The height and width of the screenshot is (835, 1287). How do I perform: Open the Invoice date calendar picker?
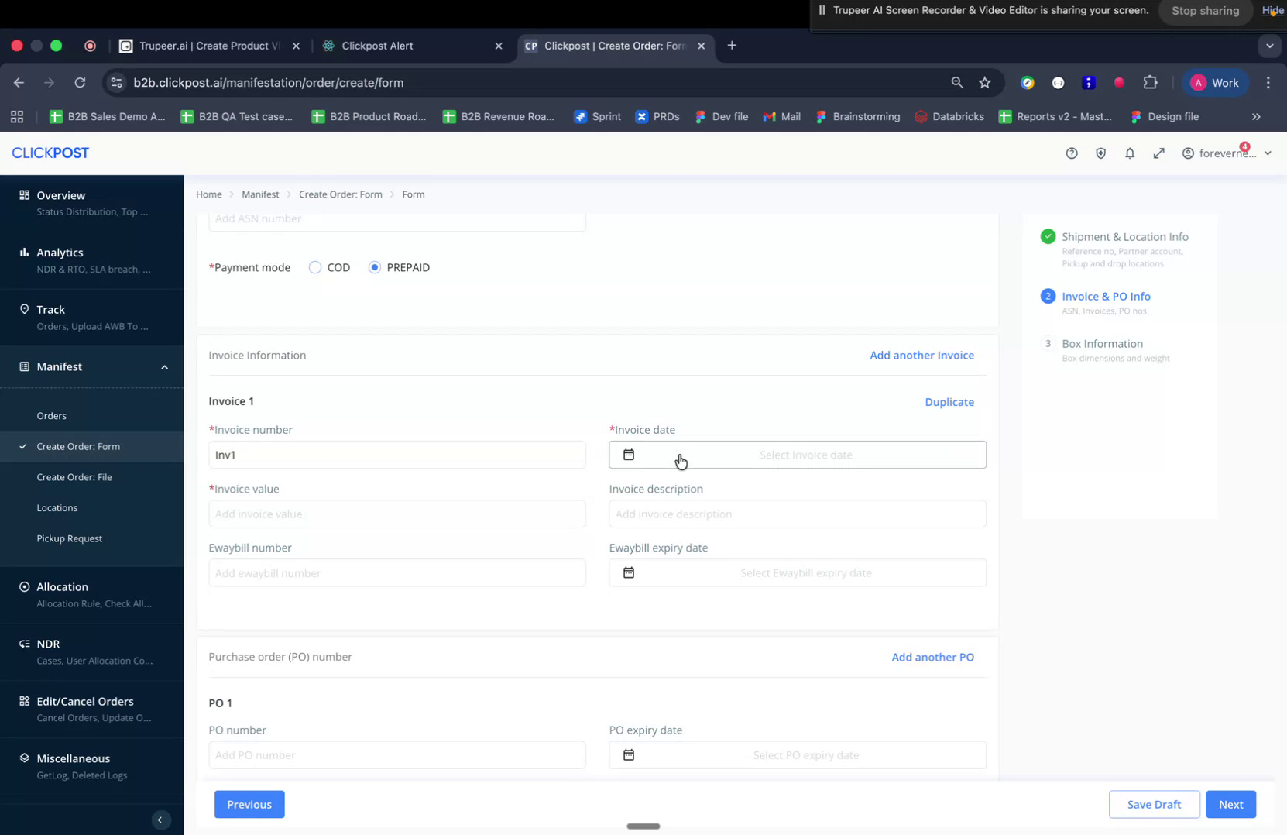(629, 454)
